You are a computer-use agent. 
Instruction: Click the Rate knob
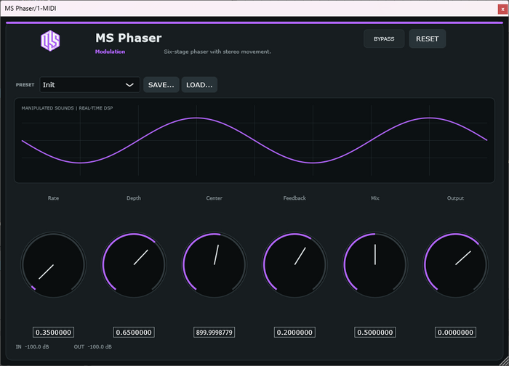(53, 264)
